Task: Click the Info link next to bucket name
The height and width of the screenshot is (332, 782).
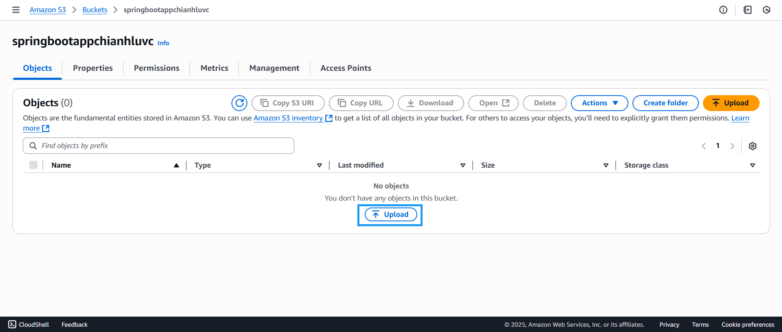Action: pos(163,43)
